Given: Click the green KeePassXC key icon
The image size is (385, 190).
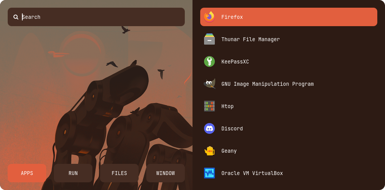Looking at the screenshot, I should click(x=209, y=62).
